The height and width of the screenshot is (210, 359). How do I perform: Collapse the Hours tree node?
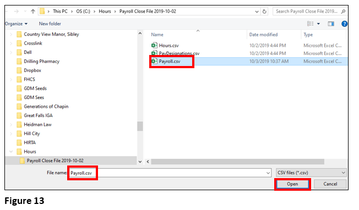coord(11,152)
